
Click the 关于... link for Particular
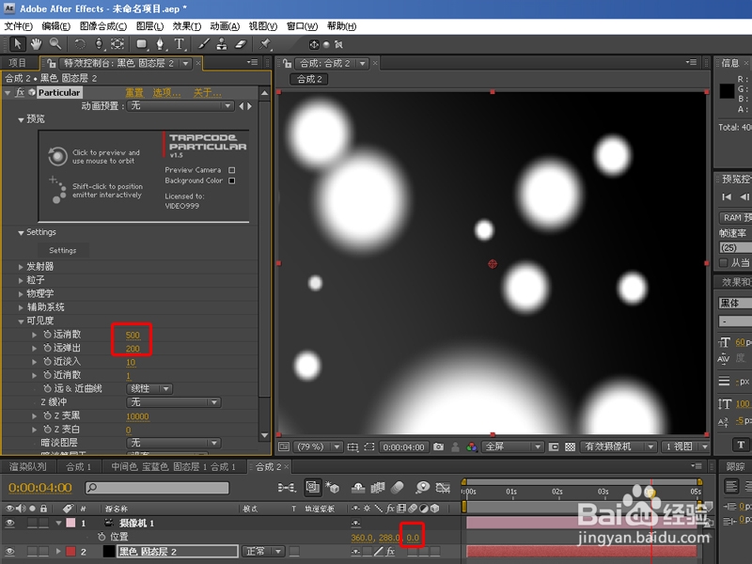tap(208, 92)
